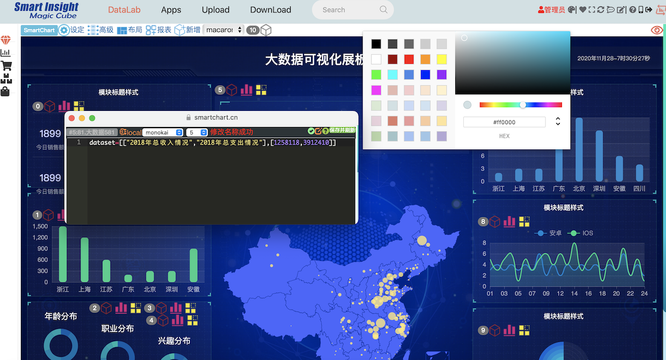The height and width of the screenshot is (360, 666).
Task: Click the color saturation gradient area
Action: (x=512, y=63)
